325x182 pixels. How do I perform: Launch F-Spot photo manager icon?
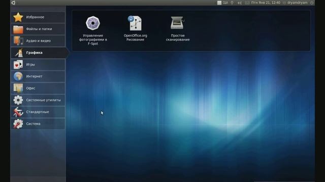click(93, 23)
